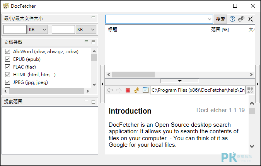Collapse preview pane with down arrow

pyautogui.click(x=179, y=81)
